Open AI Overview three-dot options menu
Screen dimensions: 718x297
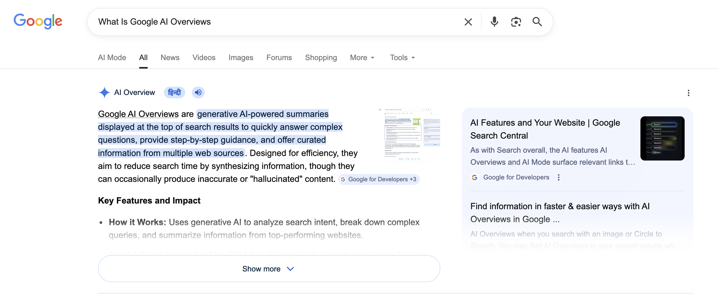tap(689, 93)
